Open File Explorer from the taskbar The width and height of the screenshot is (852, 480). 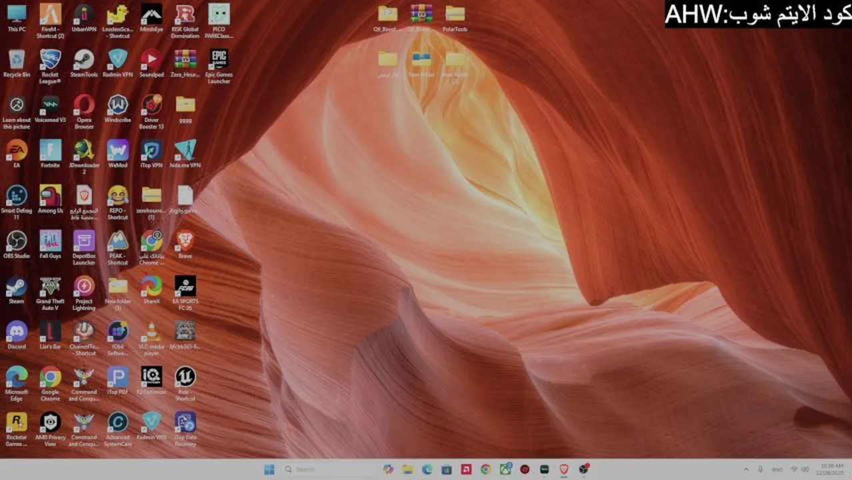(x=407, y=469)
